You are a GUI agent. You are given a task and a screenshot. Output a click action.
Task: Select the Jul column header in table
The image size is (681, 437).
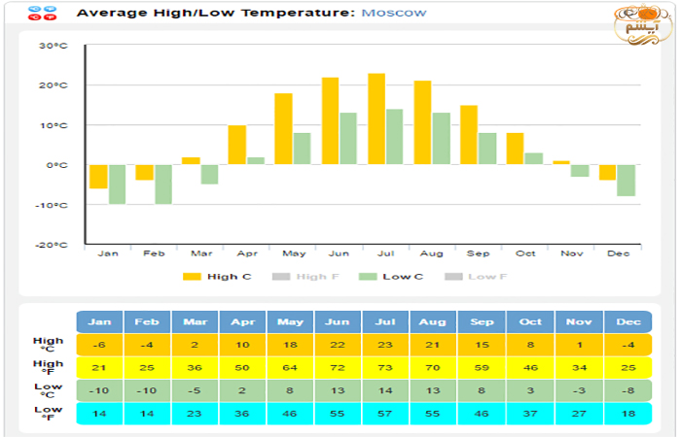click(385, 321)
